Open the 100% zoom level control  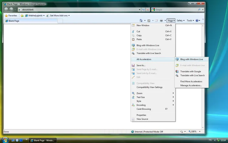pyautogui.click(x=193, y=132)
